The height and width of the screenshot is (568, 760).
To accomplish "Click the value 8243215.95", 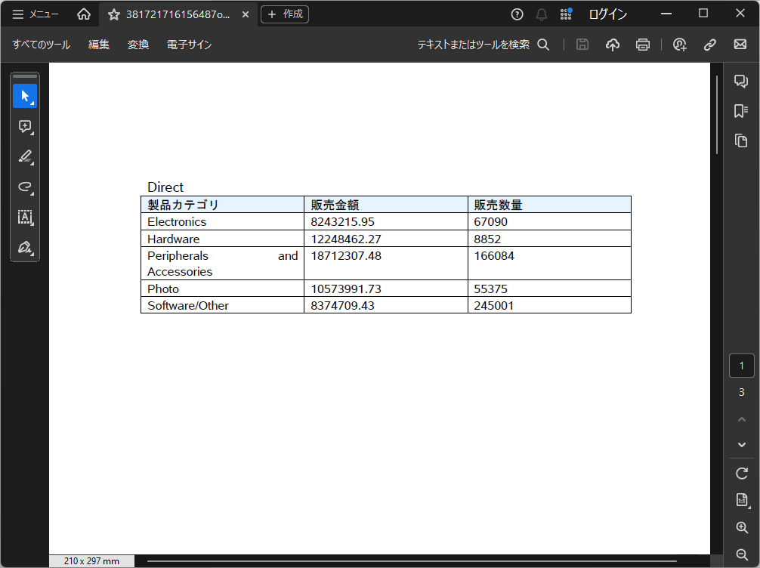I will pyautogui.click(x=343, y=221).
